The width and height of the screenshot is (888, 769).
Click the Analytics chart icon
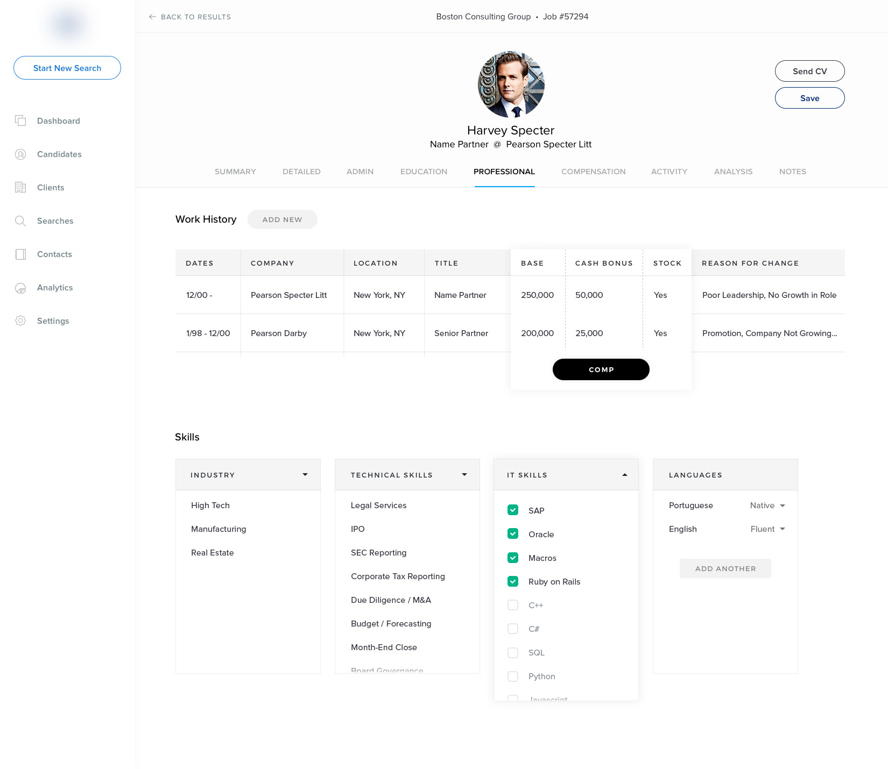click(x=20, y=288)
